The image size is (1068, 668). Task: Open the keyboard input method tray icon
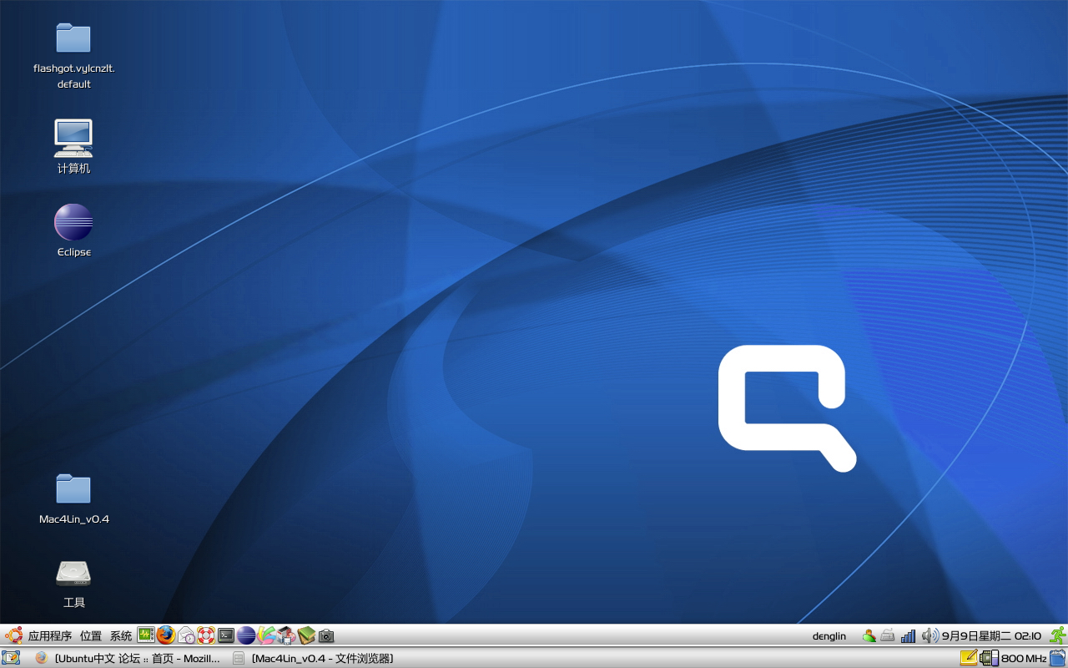[x=888, y=635]
